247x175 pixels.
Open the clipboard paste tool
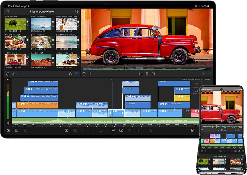pyautogui.click(x=113, y=130)
